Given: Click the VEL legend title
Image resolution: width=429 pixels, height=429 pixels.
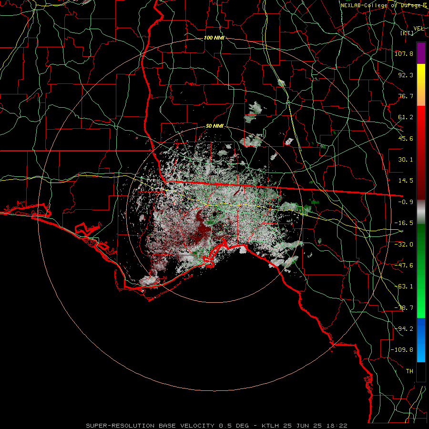Looking at the screenshot, I should (419, 29).
